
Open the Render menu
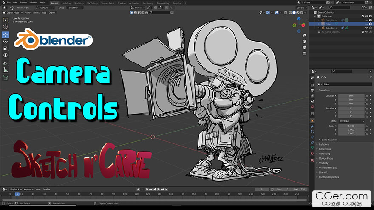tap(23, 3)
